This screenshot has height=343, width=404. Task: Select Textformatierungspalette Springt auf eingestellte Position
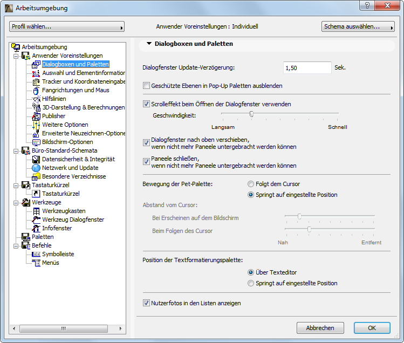click(x=250, y=283)
